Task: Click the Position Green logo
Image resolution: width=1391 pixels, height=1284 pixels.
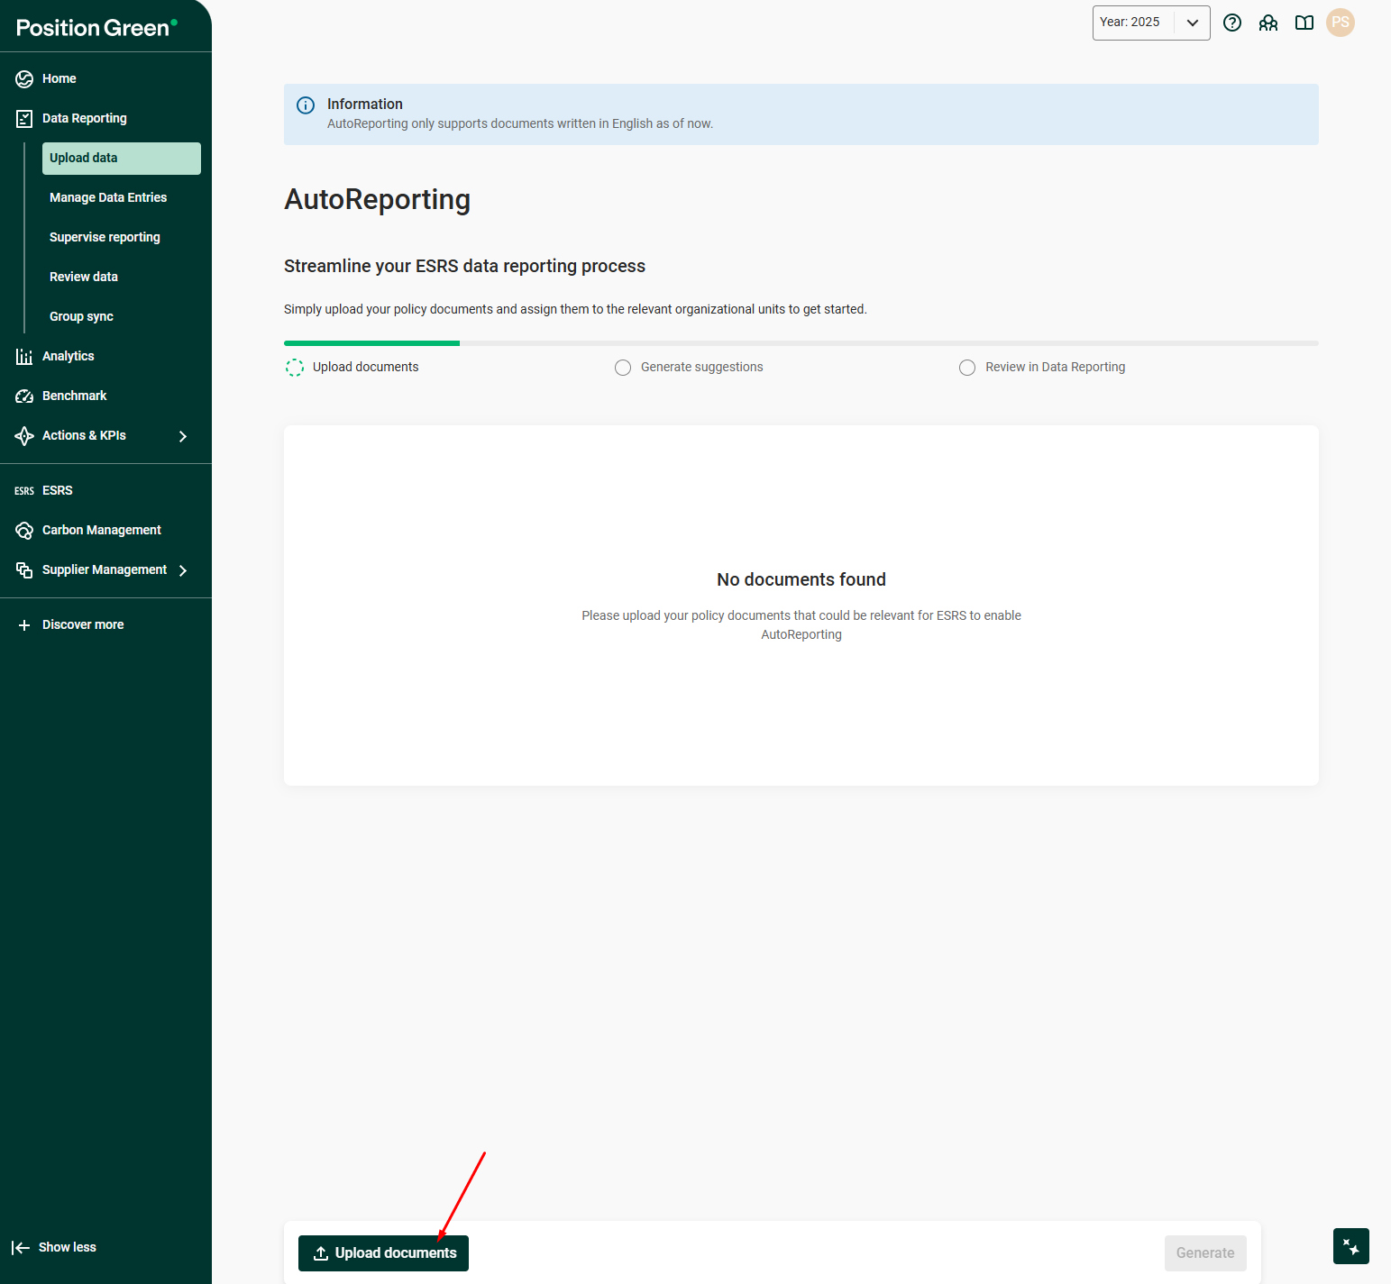Action: [x=96, y=28]
